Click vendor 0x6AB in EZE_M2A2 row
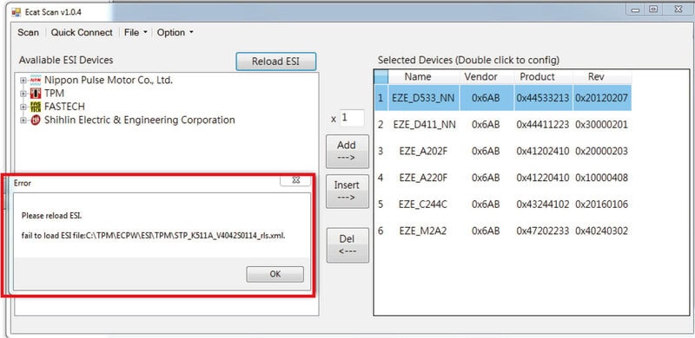Screen dimensions: 695x338 486,231
